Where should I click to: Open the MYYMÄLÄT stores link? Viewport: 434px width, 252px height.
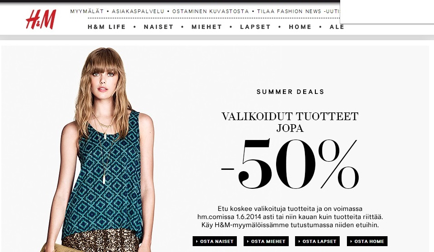point(87,11)
